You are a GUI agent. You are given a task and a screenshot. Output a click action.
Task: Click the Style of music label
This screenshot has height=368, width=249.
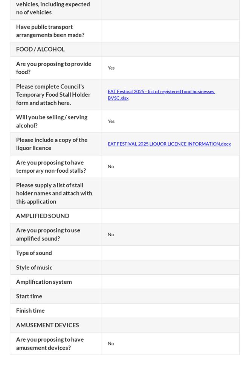coord(34,268)
